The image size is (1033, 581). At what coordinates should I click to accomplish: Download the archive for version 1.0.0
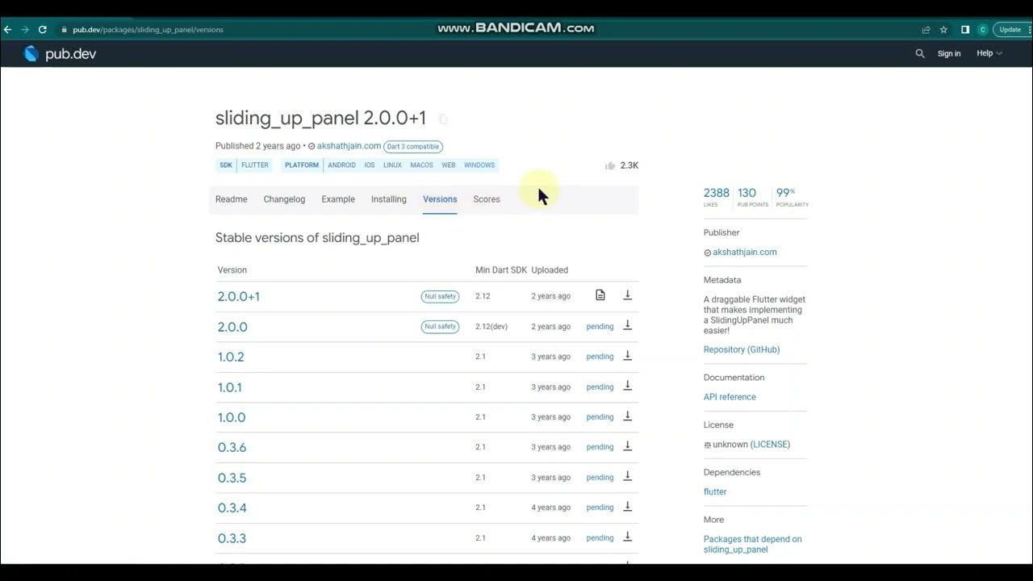click(627, 416)
